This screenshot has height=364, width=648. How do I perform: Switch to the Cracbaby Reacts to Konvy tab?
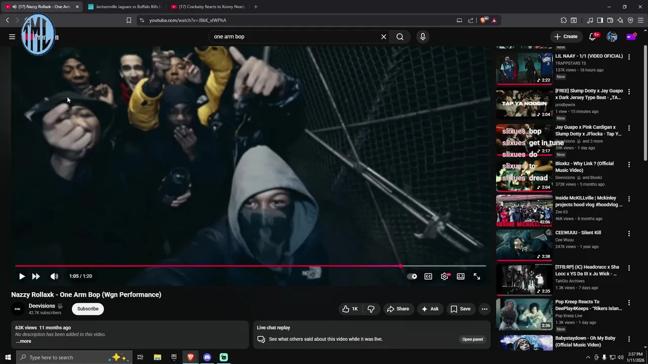pyautogui.click(x=208, y=7)
